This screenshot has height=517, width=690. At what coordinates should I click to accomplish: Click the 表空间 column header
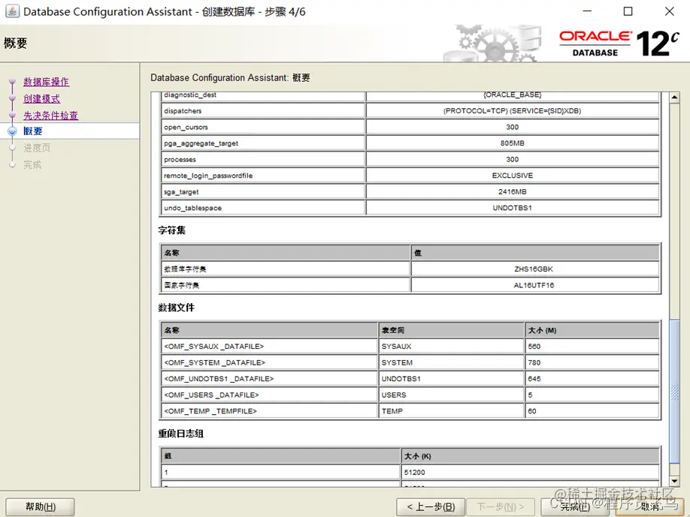[451, 330]
